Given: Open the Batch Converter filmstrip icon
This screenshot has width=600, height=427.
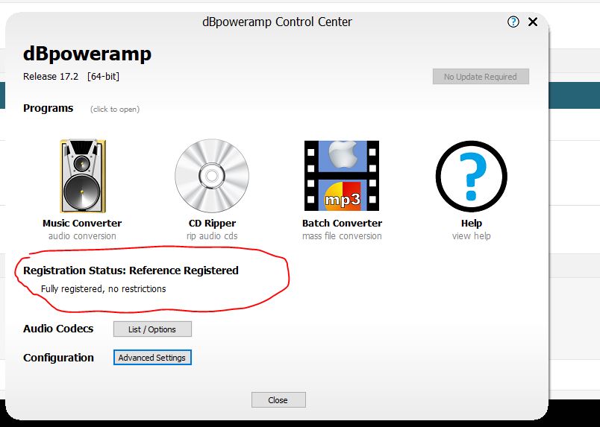Looking at the screenshot, I should (x=342, y=177).
